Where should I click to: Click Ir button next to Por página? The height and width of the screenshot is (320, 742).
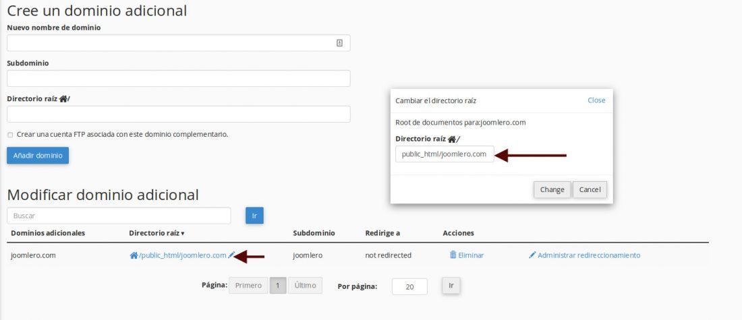451,286
